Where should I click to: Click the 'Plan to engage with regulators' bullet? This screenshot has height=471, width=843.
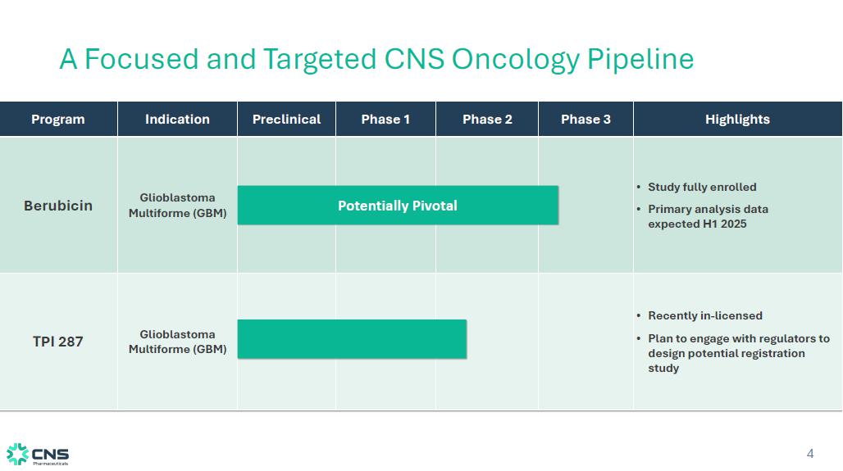tap(738, 353)
